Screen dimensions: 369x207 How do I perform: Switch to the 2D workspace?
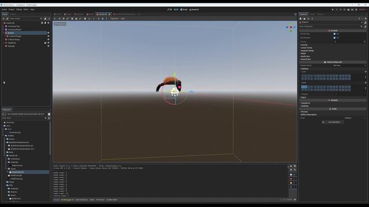[x=170, y=10]
